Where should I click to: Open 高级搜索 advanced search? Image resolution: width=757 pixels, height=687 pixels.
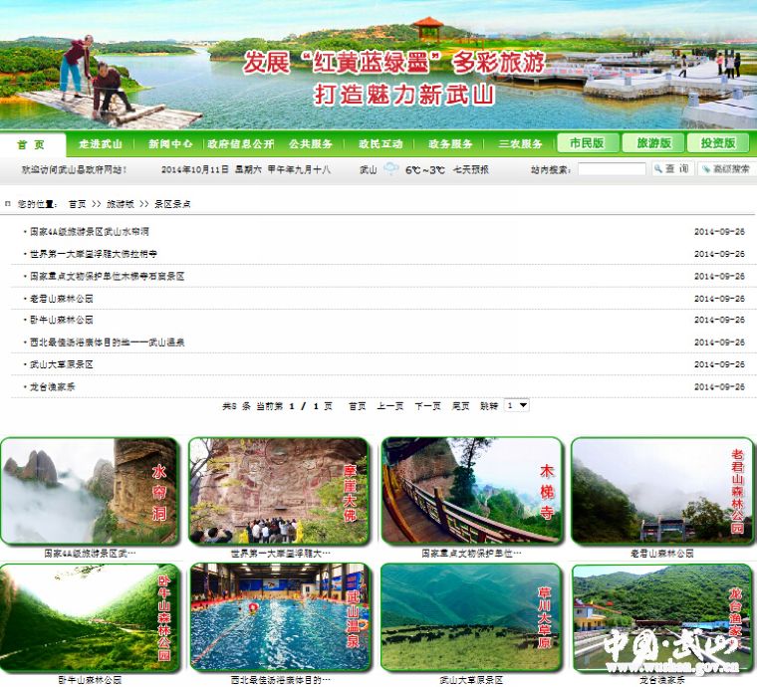(x=725, y=169)
